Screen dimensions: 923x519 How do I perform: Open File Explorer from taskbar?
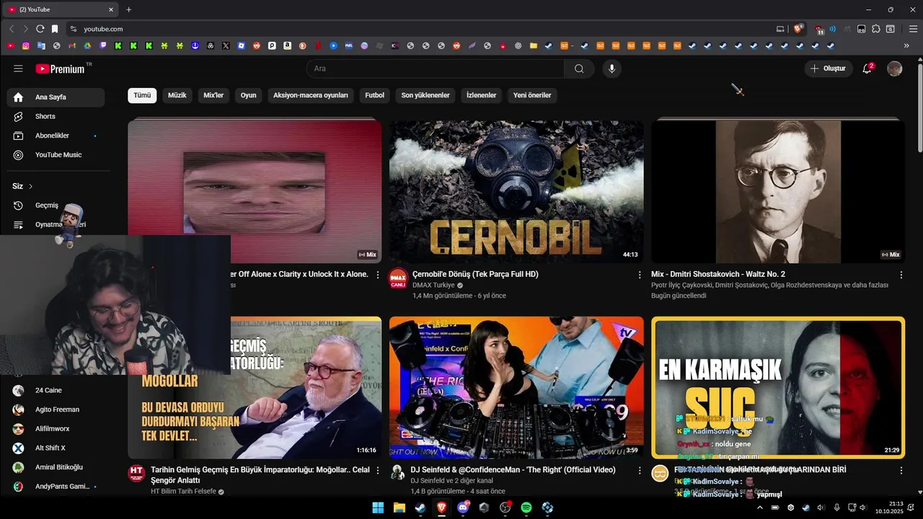(x=399, y=507)
